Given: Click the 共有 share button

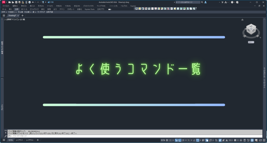Looking at the screenshot, I should (50, 2).
